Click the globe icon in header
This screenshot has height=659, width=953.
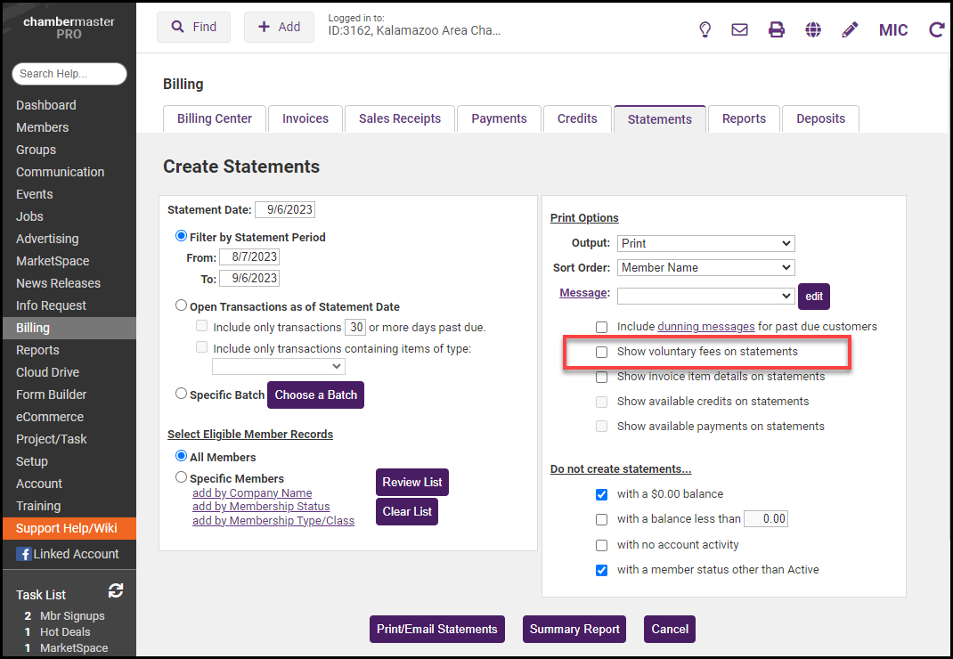click(x=813, y=29)
